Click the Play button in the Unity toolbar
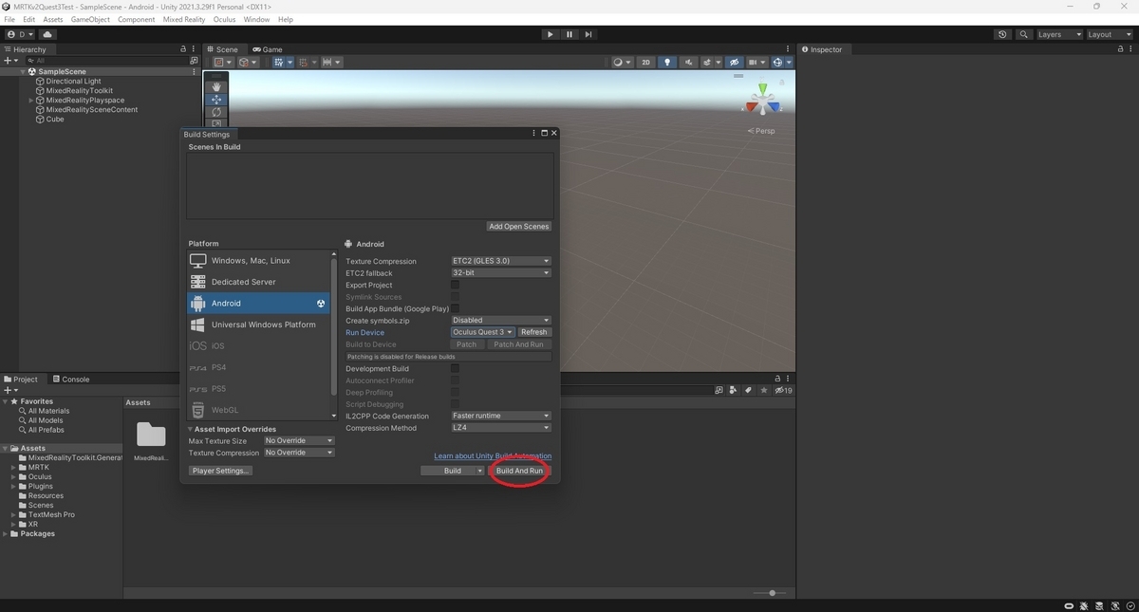 (x=550, y=34)
